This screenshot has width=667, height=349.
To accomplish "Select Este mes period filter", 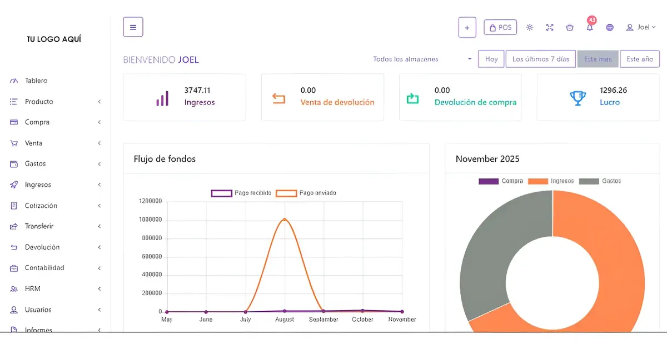I will tap(598, 59).
